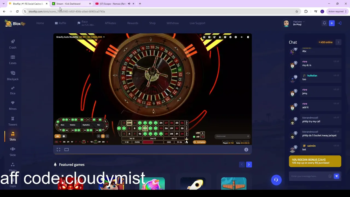The image size is (350, 197).
Task: Open the Shop menu item
Action: (152, 23)
